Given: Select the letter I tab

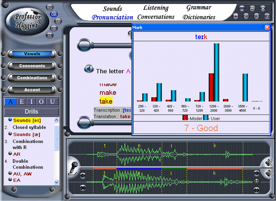Looking at the screenshot, I should (x=32, y=102).
